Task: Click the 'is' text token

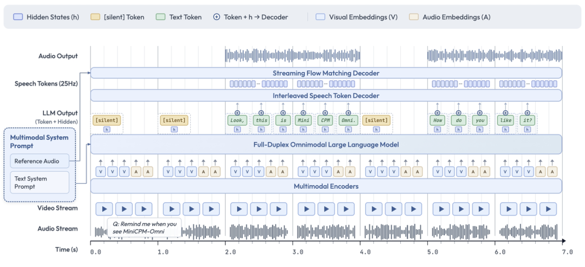Action: 283,121
